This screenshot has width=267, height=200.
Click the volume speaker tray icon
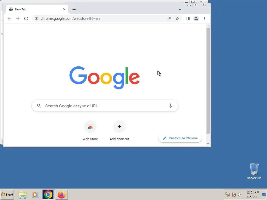point(240,195)
